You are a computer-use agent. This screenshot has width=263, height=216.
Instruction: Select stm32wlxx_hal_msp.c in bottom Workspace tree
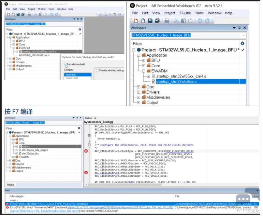(x=35, y=150)
